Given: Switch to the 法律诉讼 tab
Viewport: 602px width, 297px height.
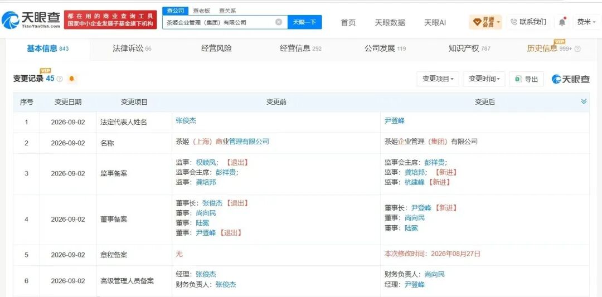Looking at the screenshot, I should tap(132, 48).
